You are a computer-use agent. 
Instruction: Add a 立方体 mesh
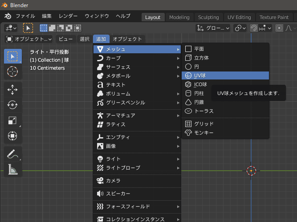[x=225, y=58]
